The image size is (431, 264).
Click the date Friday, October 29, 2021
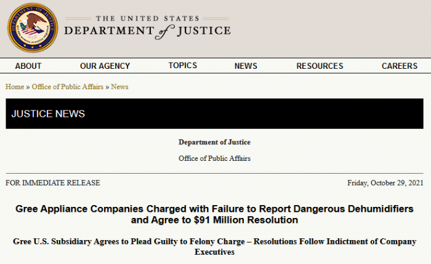point(385,183)
